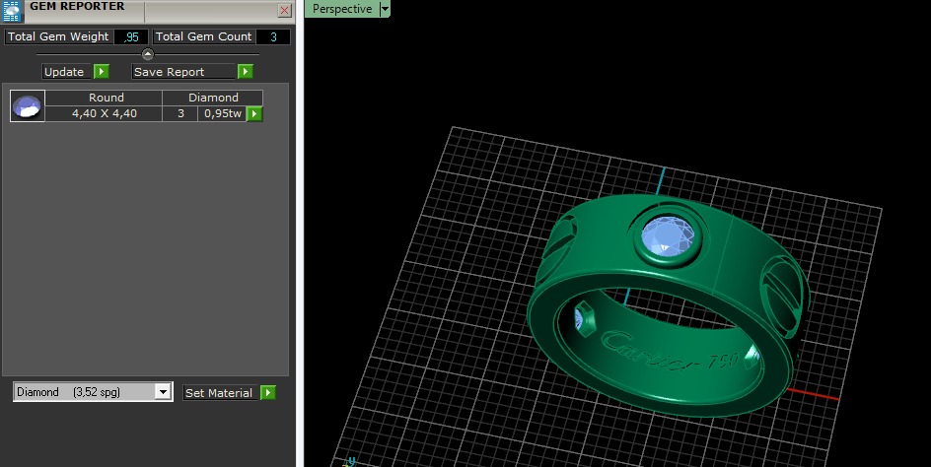
Task: Click the Set Material button label
Action: click(220, 393)
